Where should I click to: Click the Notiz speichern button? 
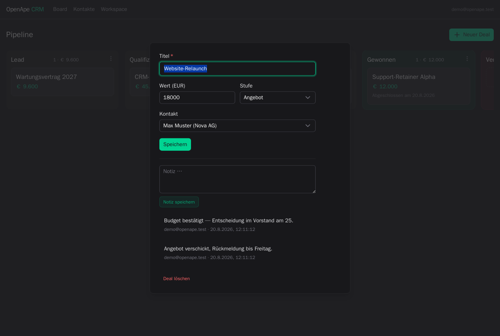pyautogui.click(x=179, y=202)
